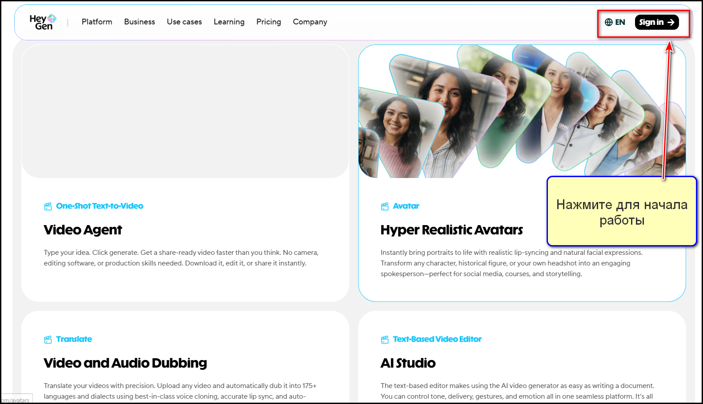Open the Platform menu
The height and width of the screenshot is (404, 703).
click(x=97, y=22)
